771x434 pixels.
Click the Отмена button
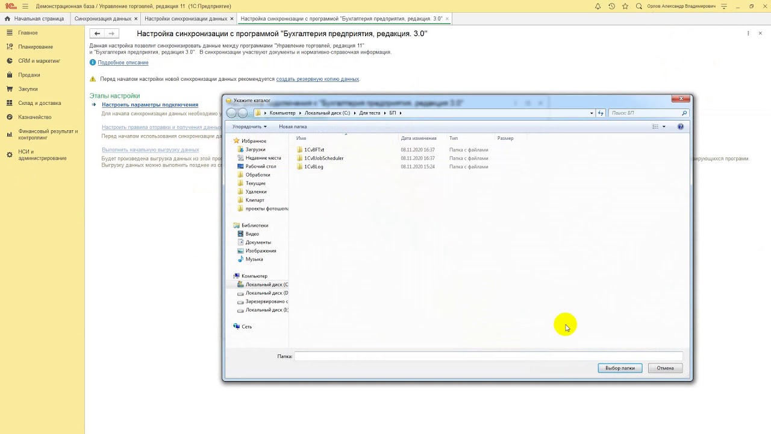[x=665, y=368]
